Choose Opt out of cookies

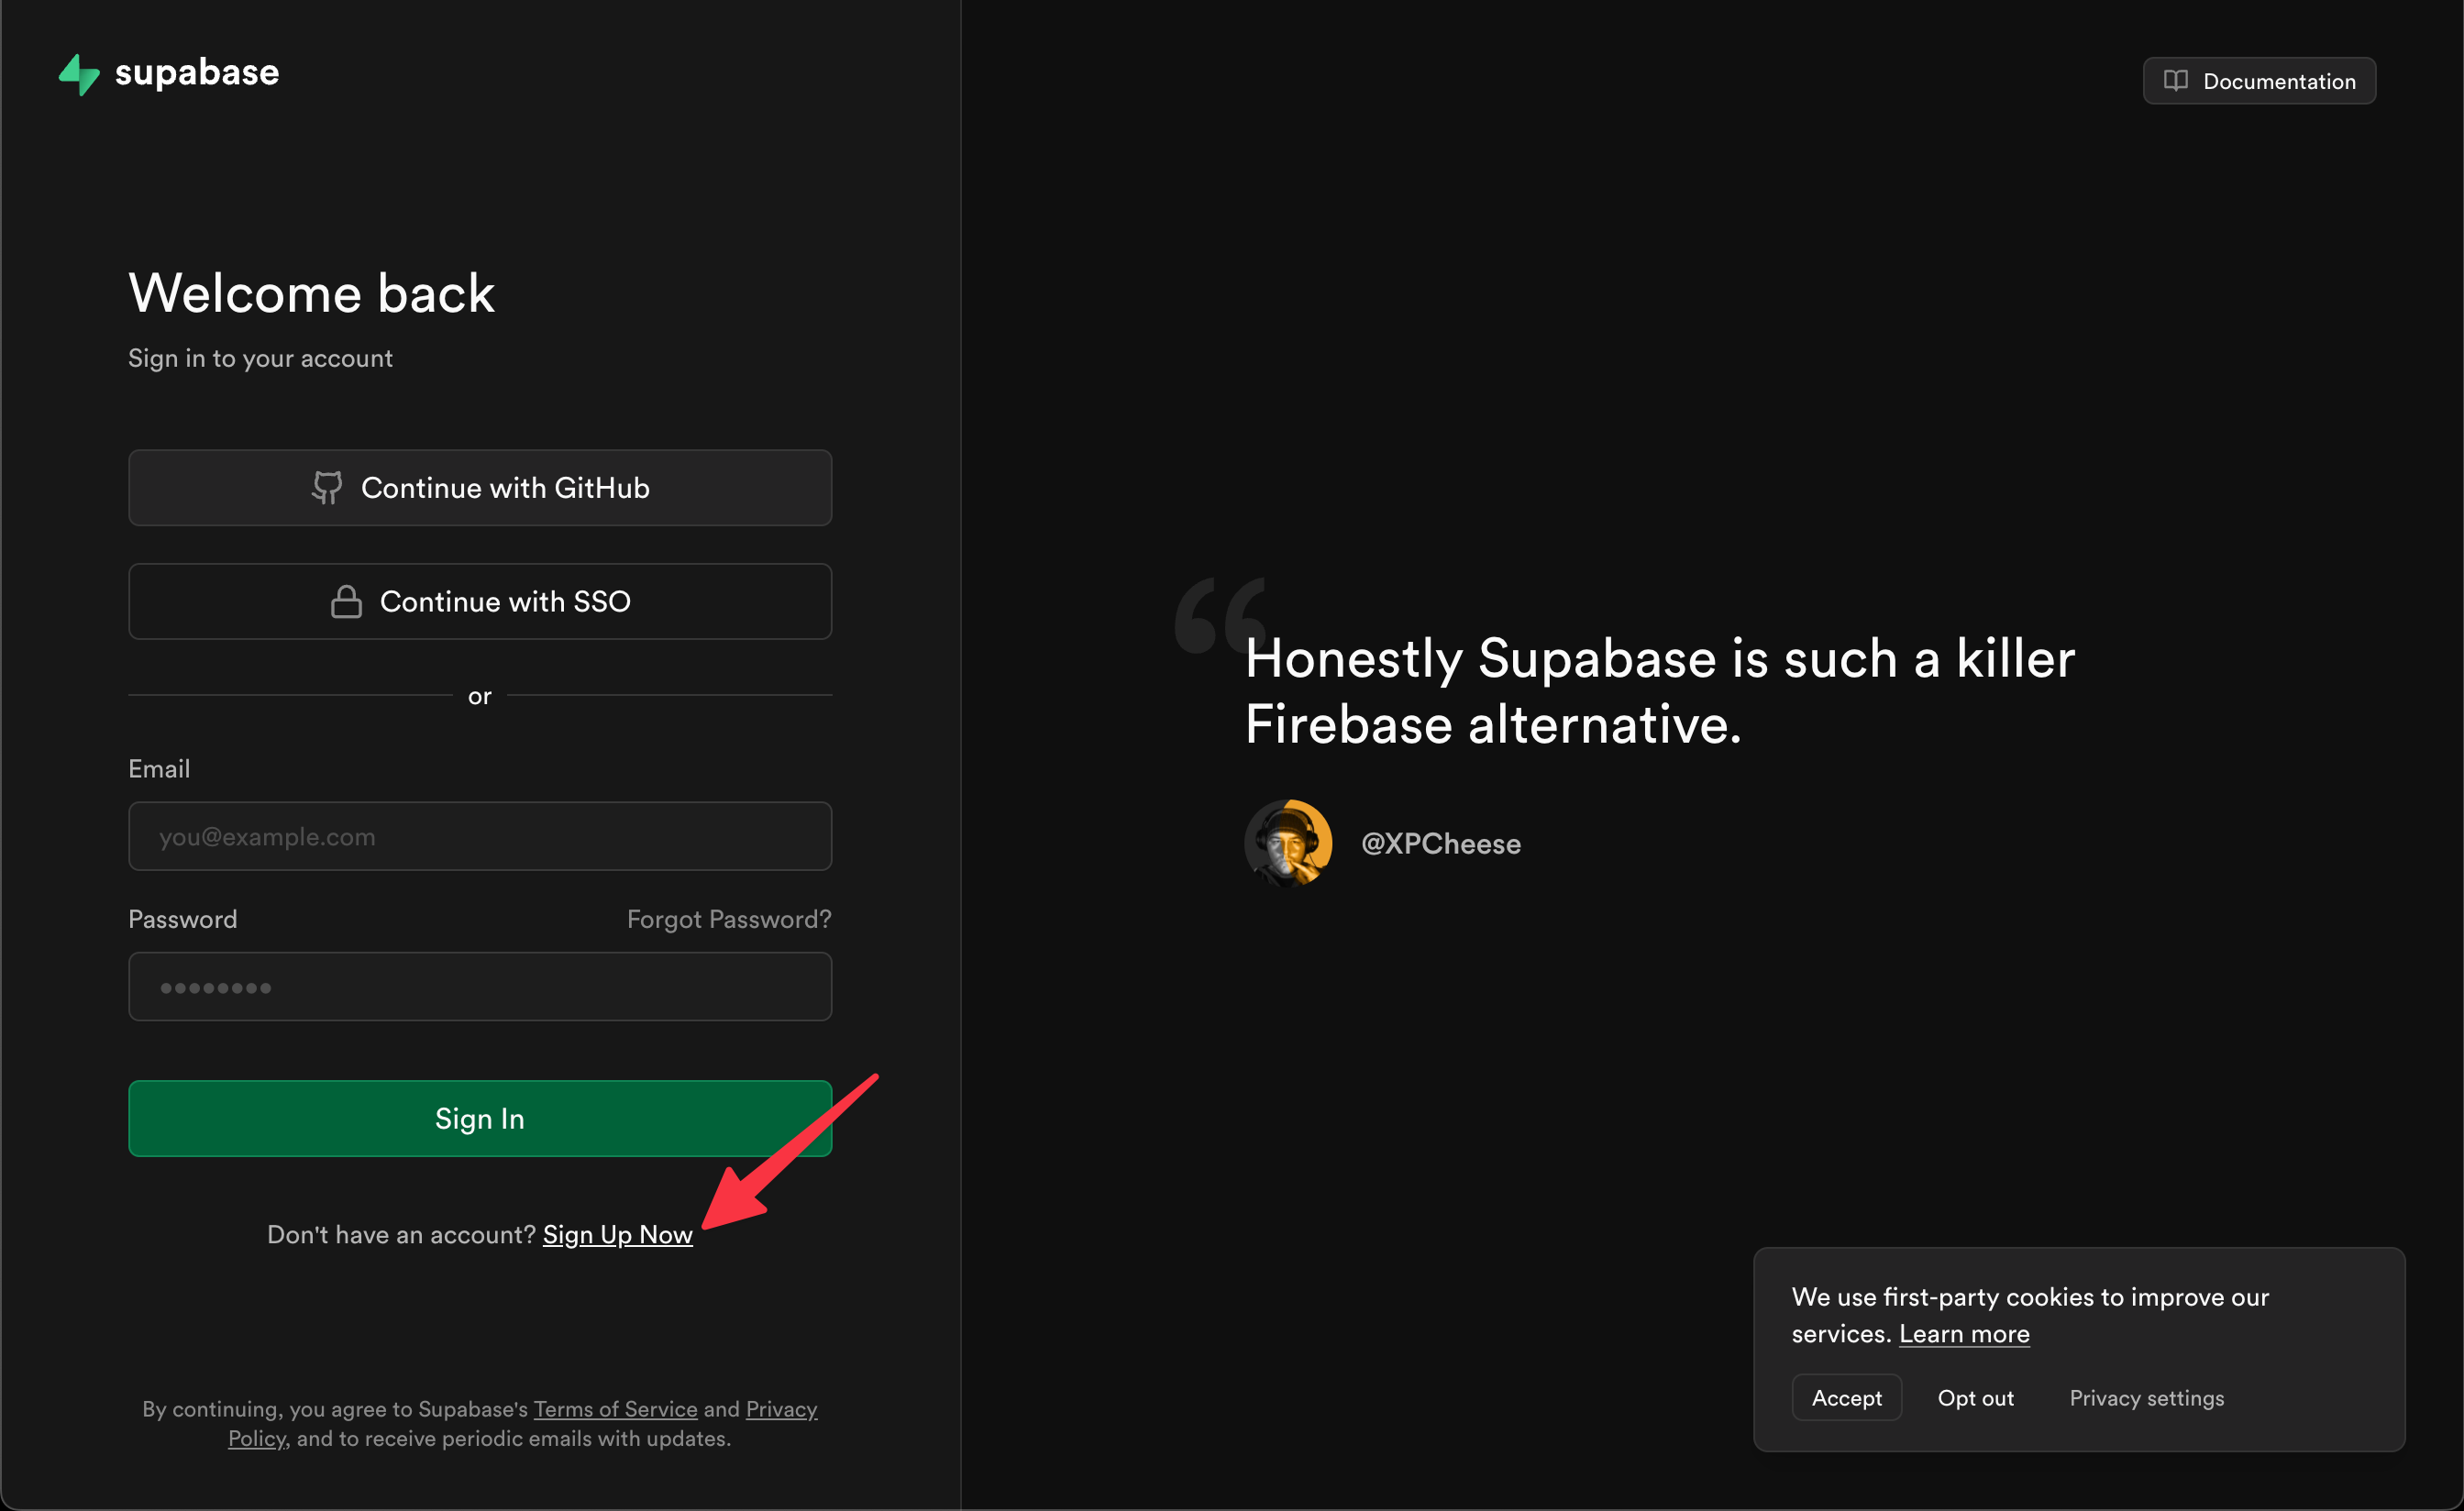click(1976, 1398)
